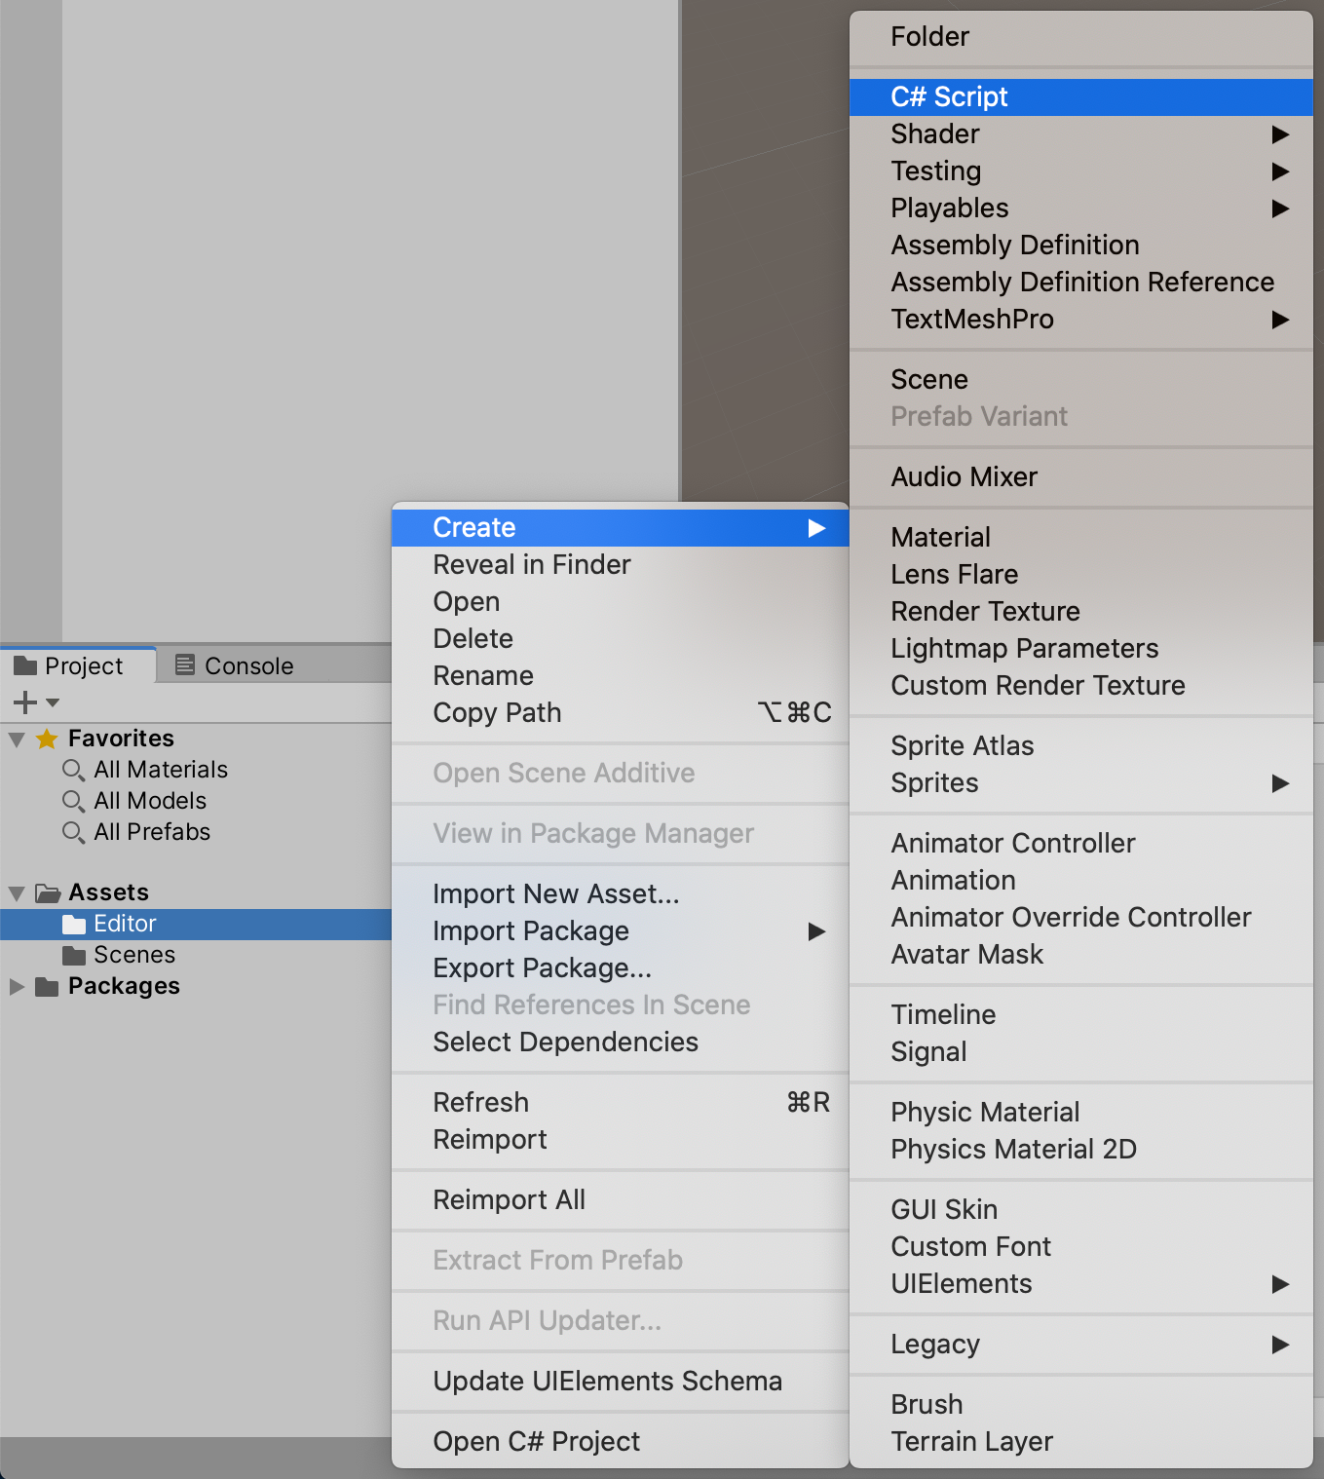Click the search icon beside All Materials

pos(74,770)
